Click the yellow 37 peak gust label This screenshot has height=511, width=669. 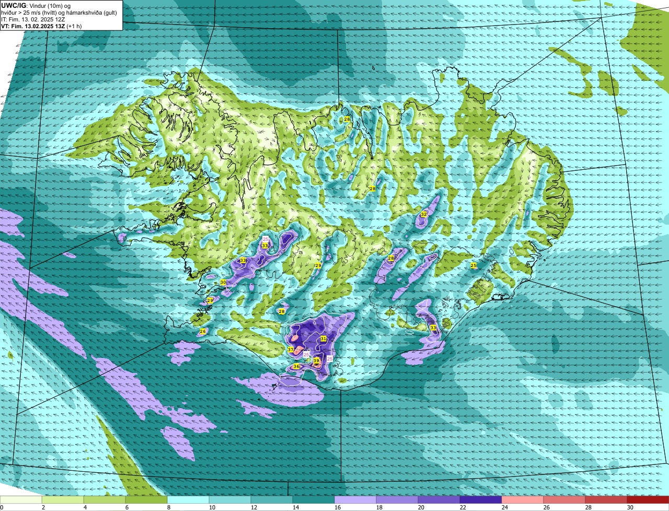click(291, 350)
